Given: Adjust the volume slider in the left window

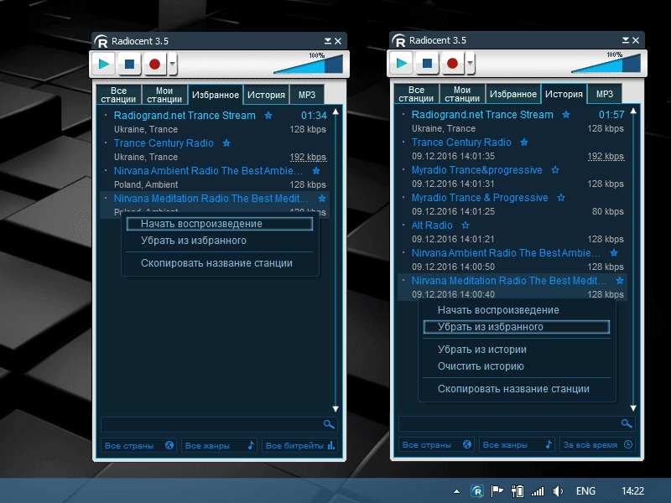Looking at the screenshot, I should [308, 65].
